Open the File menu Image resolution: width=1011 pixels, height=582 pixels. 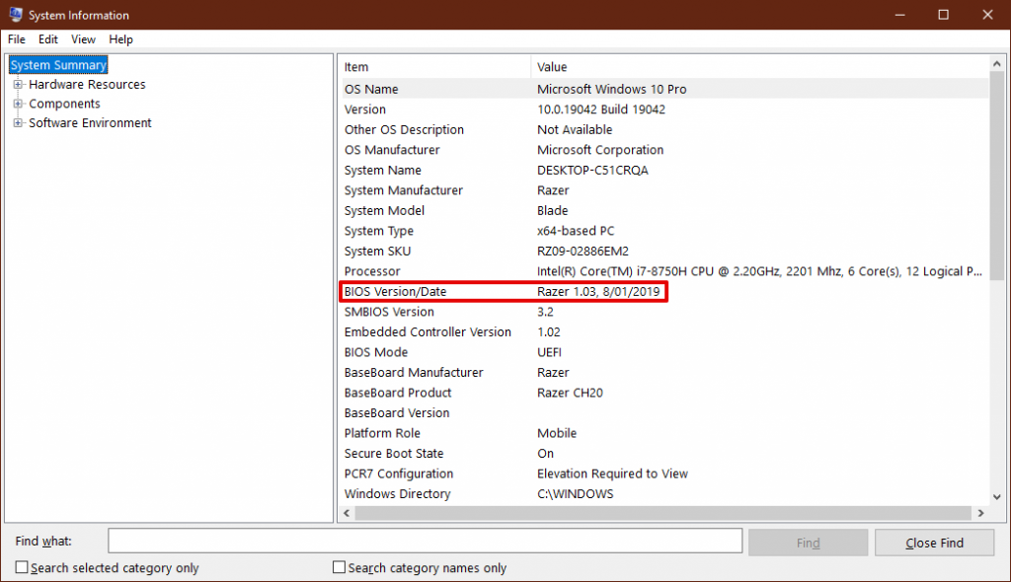click(x=17, y=39)
